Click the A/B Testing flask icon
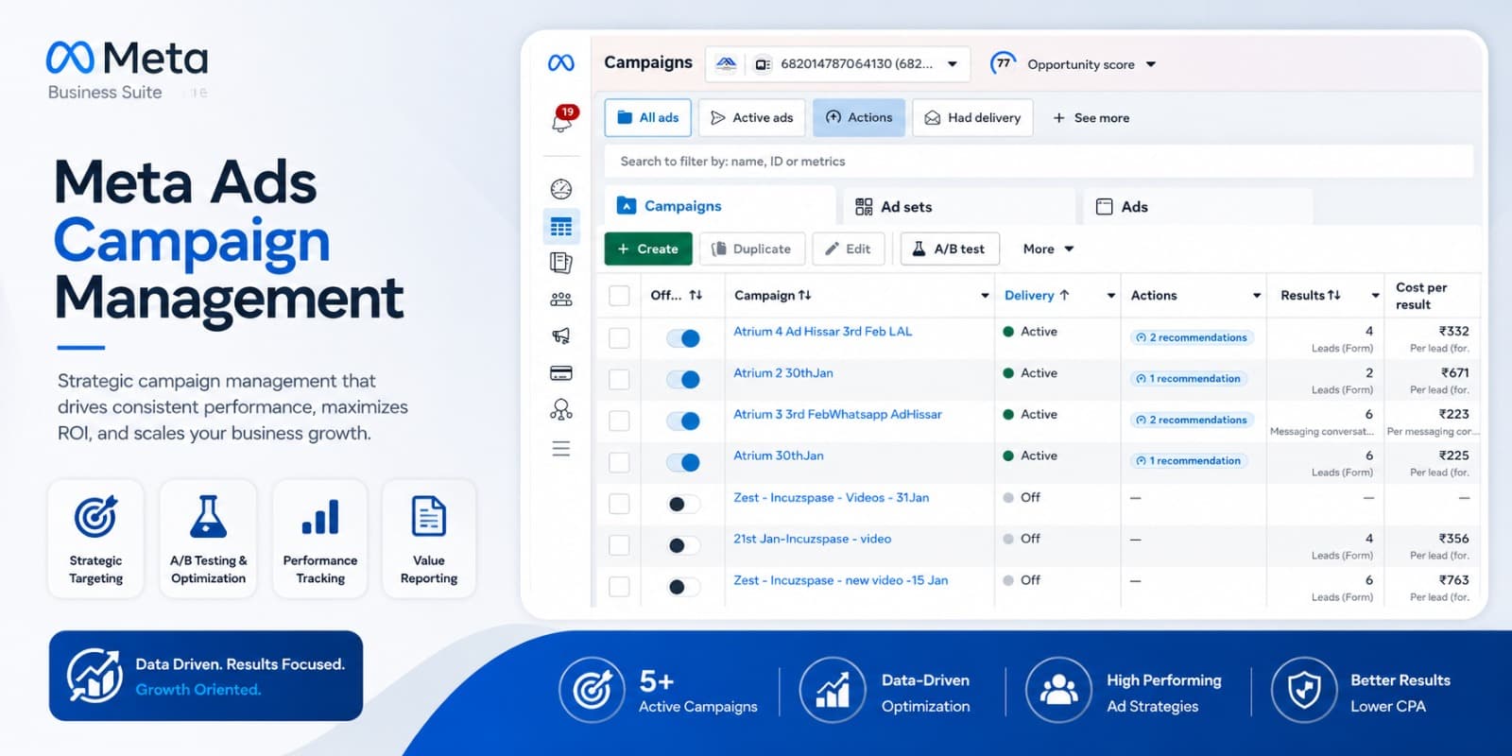1512x756 pixels. click(208, 516)
